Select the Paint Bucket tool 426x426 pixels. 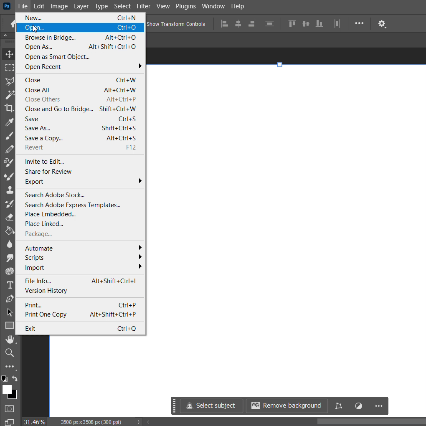[x=9, y=231]
